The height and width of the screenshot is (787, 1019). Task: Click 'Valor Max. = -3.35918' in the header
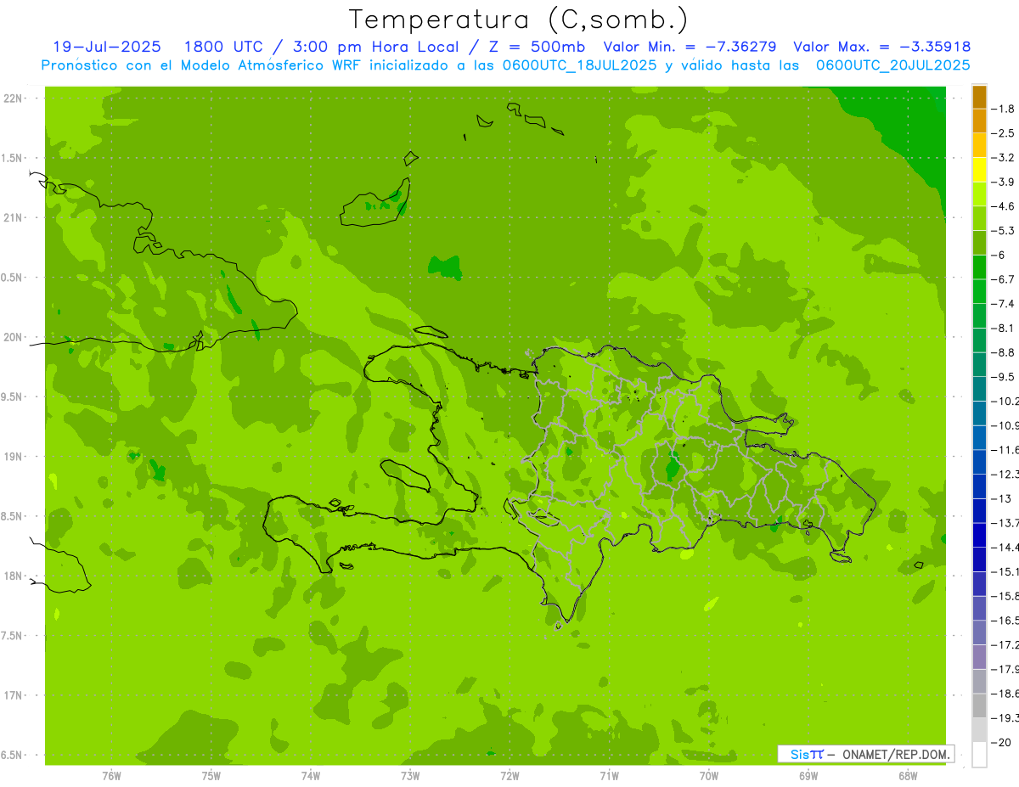[x=881, y=47]
